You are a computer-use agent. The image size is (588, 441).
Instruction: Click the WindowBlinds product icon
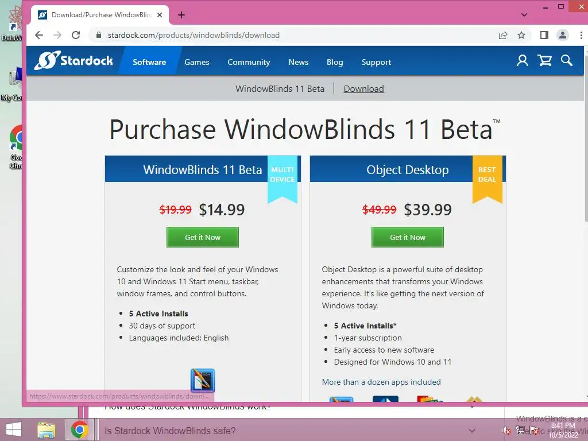pyautogui.click(x=203, y=380)
